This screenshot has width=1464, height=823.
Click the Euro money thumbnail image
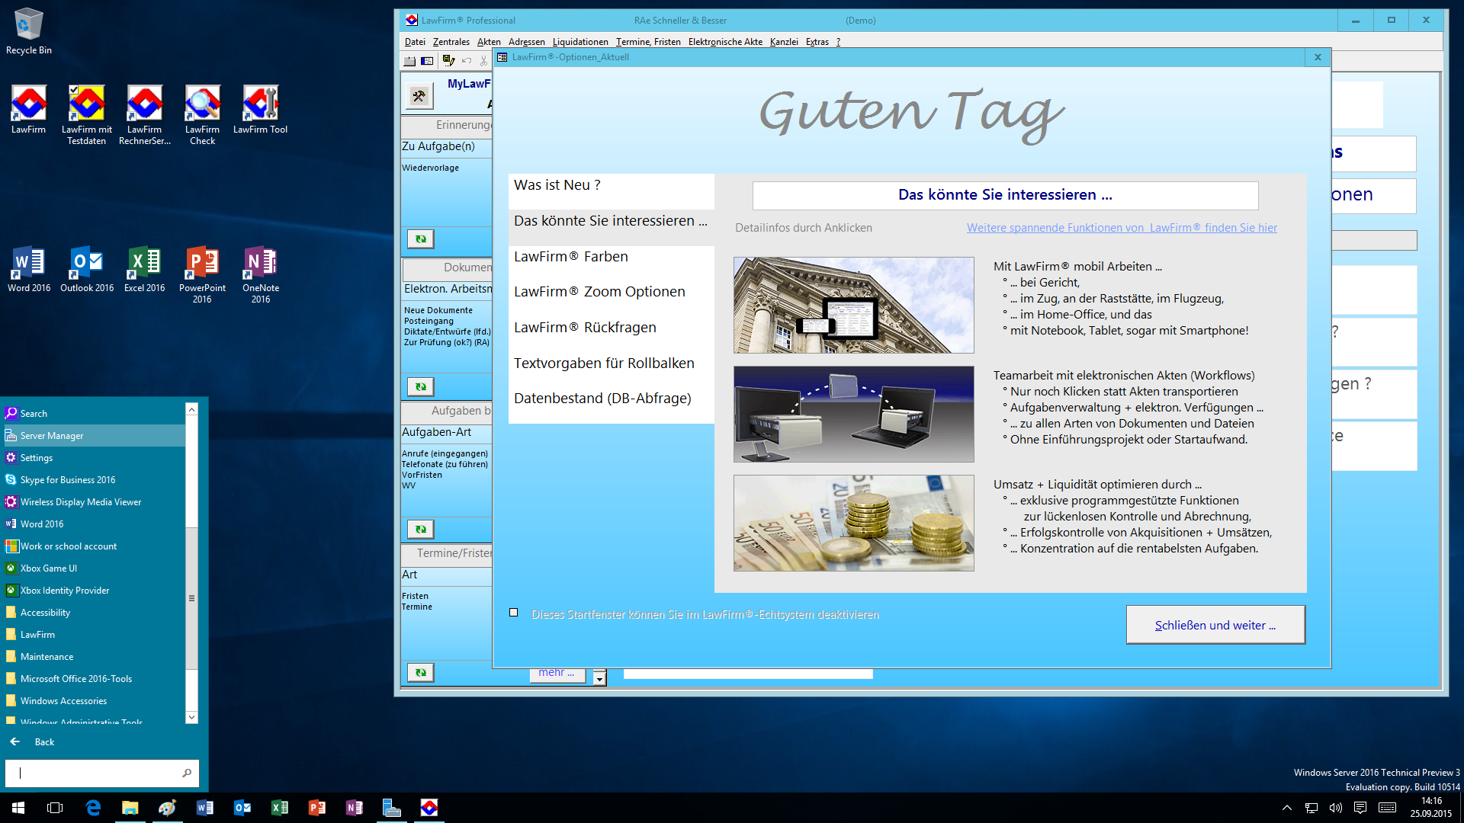[x=853, y=523]
